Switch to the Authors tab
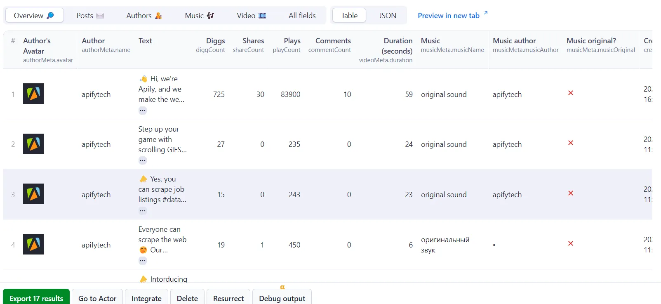The image size is (661, 304). pyautogui.click(x=144, y=16)
